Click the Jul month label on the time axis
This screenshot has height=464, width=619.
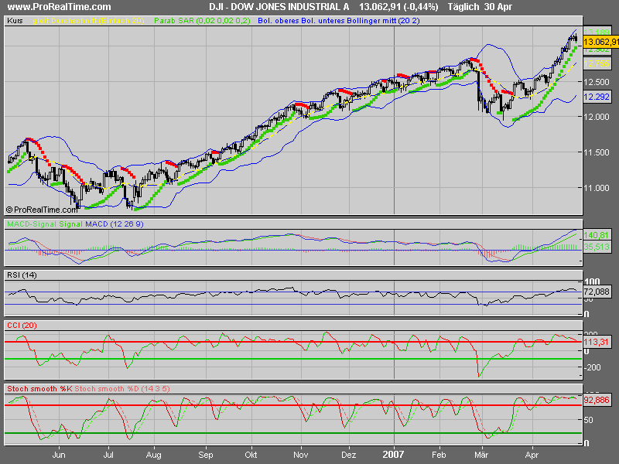108,455
